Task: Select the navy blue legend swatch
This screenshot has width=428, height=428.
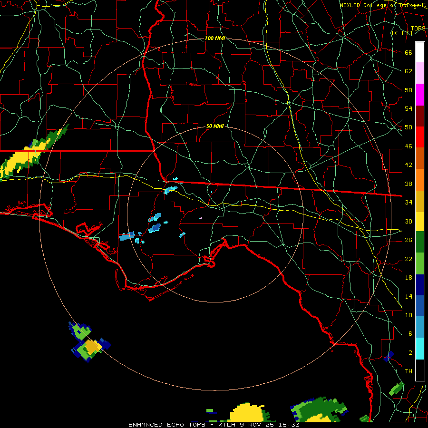Action: [420, 285]
